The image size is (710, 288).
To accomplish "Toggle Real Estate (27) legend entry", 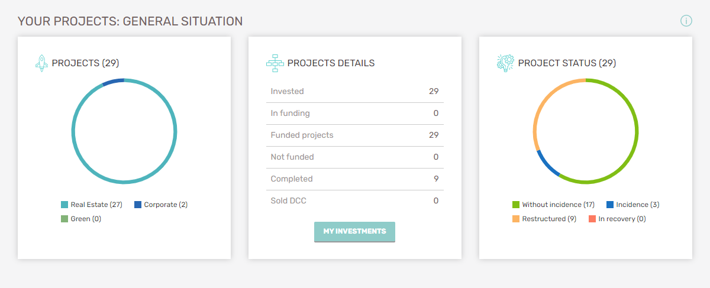I will point(92,205).
